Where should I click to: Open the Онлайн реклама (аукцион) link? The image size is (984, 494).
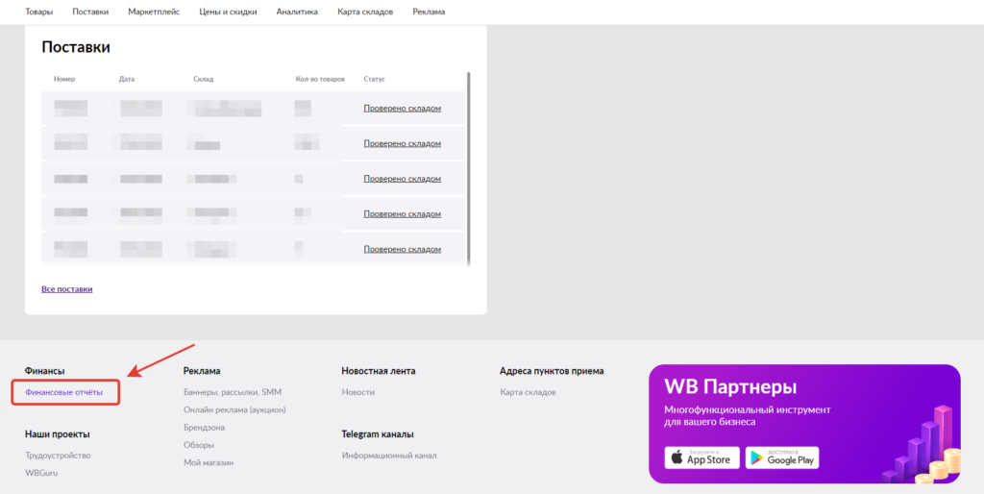pos(234,409)
